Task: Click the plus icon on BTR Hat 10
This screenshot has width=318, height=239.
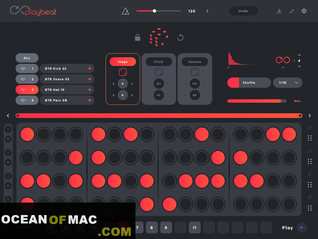Action: point(90,90)
